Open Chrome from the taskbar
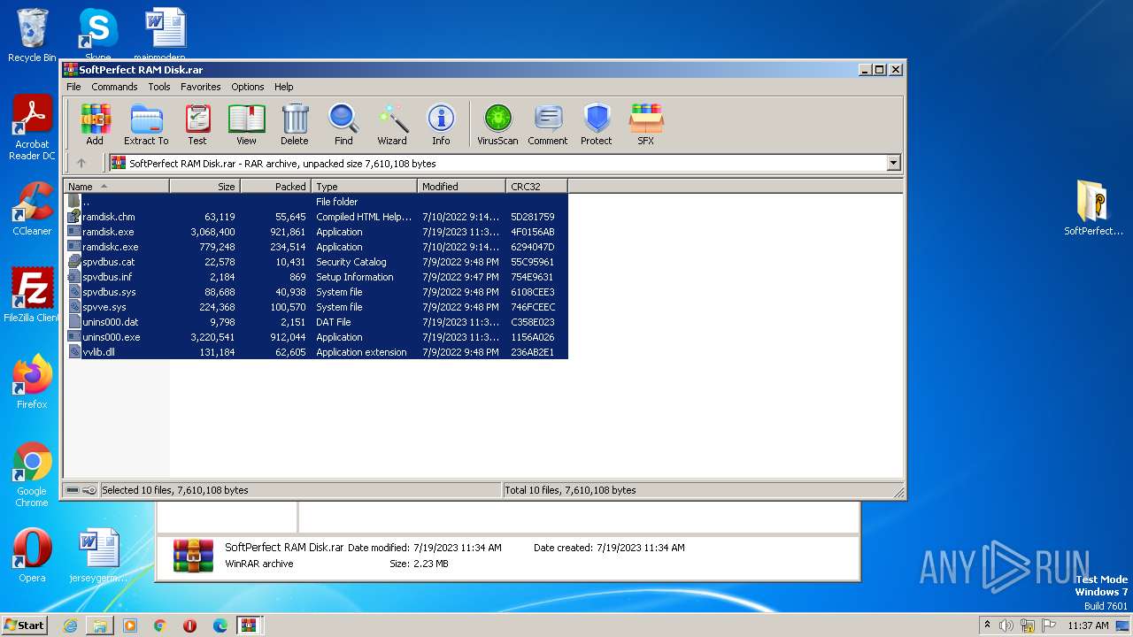Image resolution: width=1133 pixels, height=637 pixels. 160,625
